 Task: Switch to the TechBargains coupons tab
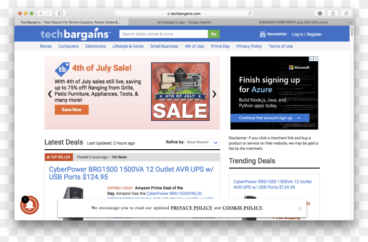tap(71, 22)
